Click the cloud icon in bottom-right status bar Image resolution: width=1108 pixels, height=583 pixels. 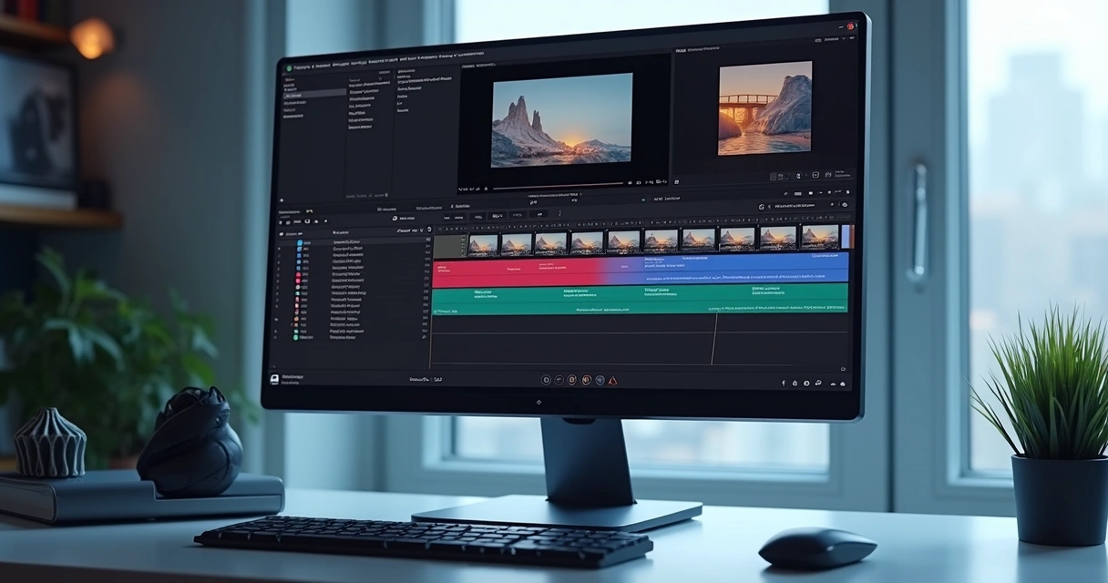point(843,384)
